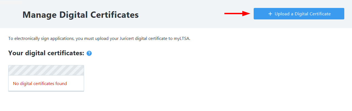This screenshot has width=352, height=111.
Task: Open the blue question mark help icon
Action: (89, 53)
